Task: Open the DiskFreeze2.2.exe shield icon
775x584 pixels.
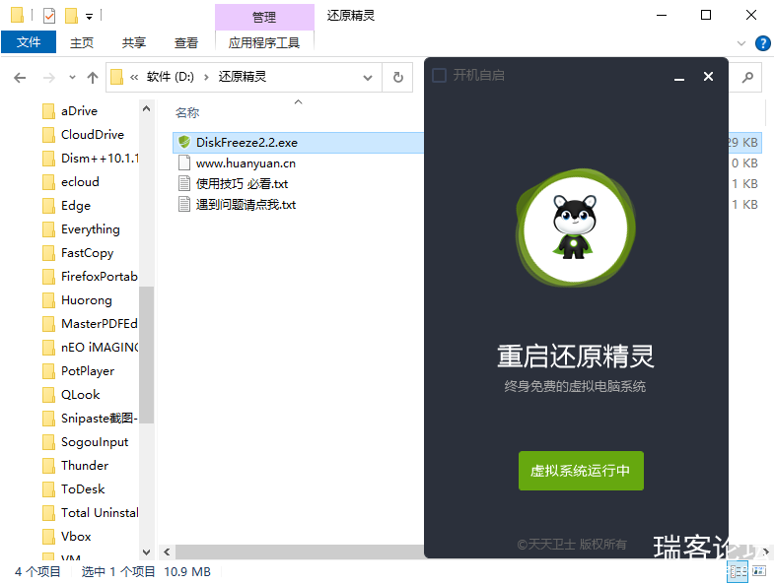Action: [x=184, y=142]
